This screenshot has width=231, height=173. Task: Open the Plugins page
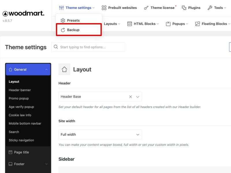tap(191, 8)
